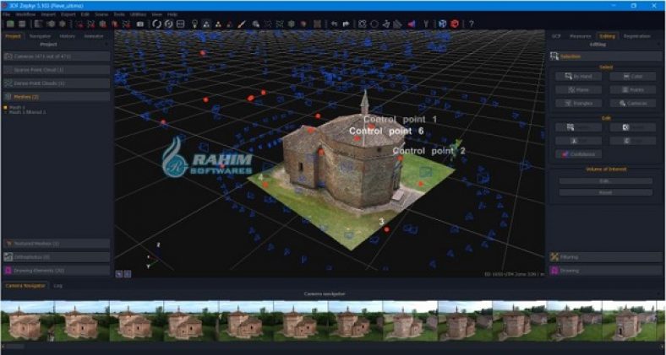The image size is (666, 355).
Task: Switch to the Measures tab
Action: click(580, 36)
